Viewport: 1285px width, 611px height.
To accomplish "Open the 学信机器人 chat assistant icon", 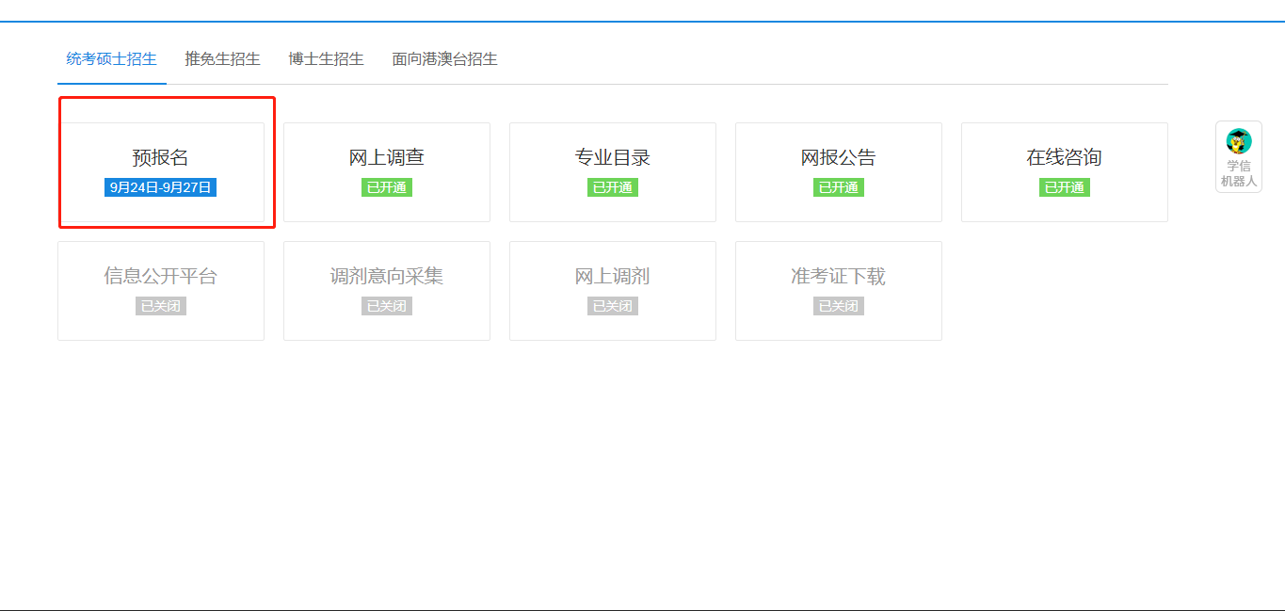I will tap(1236, 157).
